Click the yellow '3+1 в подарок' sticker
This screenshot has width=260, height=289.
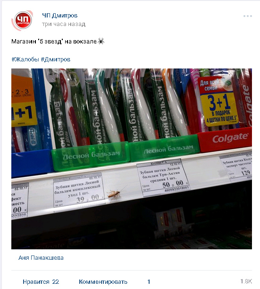coord(219,109)
